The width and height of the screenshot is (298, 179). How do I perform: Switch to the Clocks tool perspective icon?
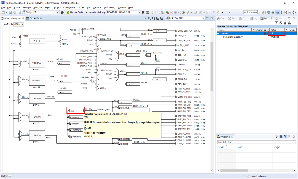pos(277,13)
